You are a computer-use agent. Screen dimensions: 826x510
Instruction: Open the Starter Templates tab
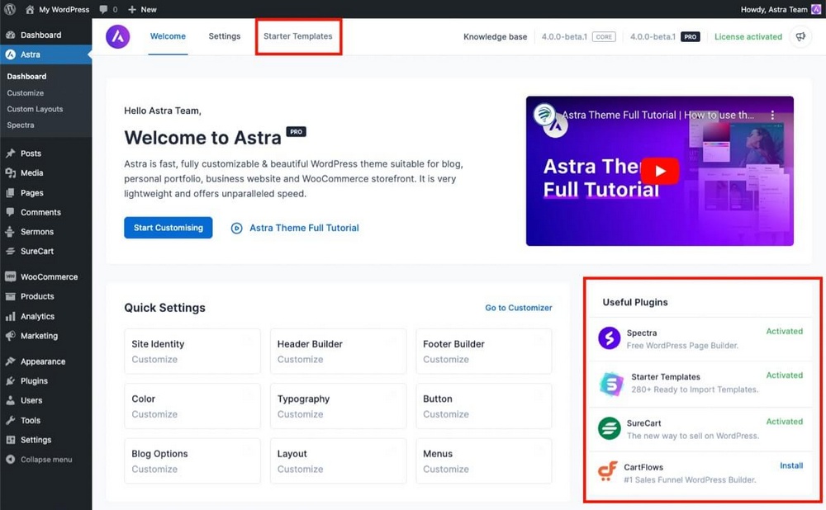click(x=298, y=36)
